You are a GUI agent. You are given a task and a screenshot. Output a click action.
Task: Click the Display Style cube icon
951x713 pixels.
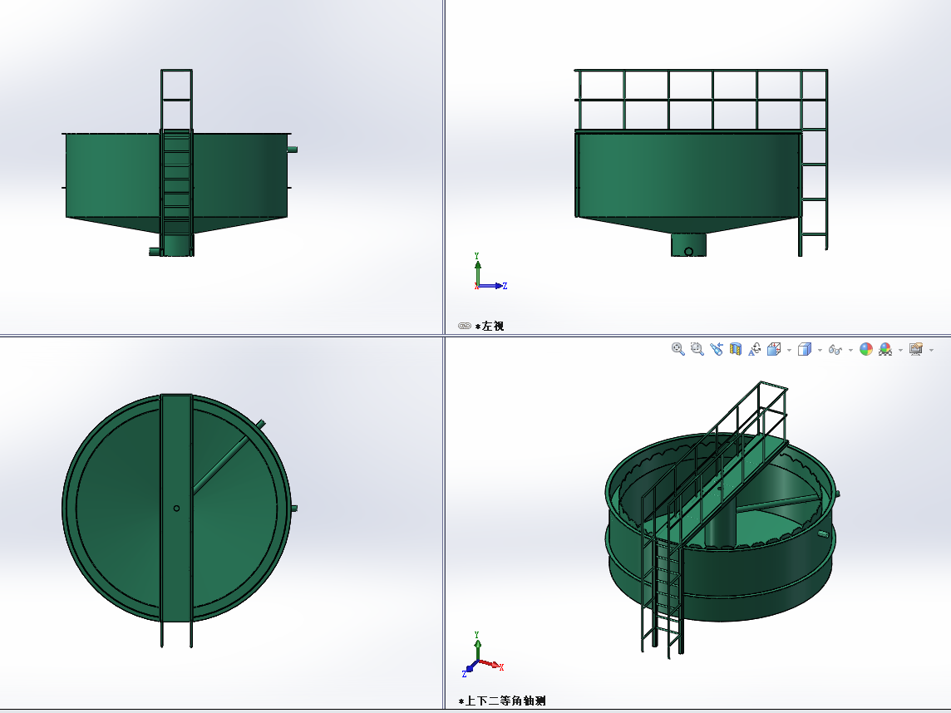pos(805,349)
